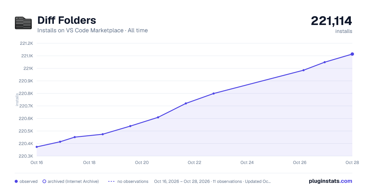Click the Oct 20 x-axis label
The image size is (367, 192).
click(x=142, y=162)
